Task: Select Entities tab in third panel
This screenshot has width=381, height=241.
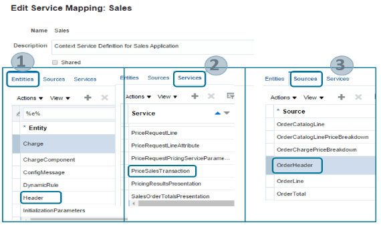Action: 274,79
